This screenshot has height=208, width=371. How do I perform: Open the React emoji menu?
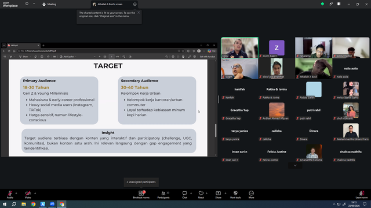[x=201, y=195]
